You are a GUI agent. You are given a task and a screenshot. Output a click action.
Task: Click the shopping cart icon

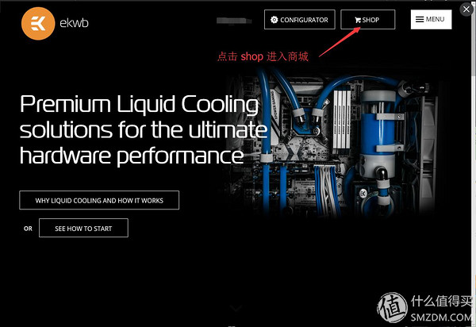[x=358, y=20]
